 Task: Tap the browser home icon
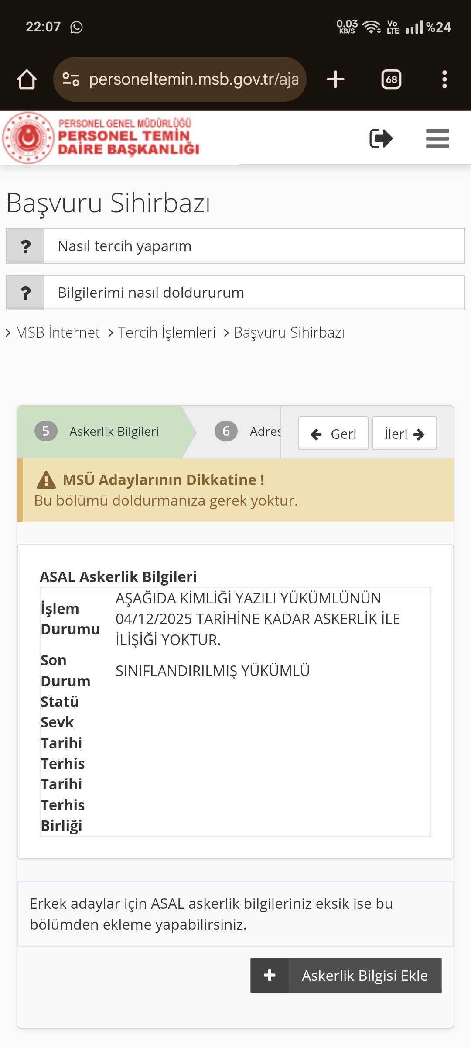coord(27,79)
